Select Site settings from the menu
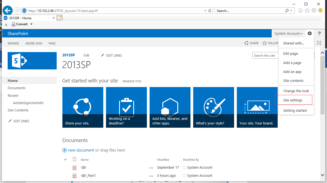 coord(293,100)
